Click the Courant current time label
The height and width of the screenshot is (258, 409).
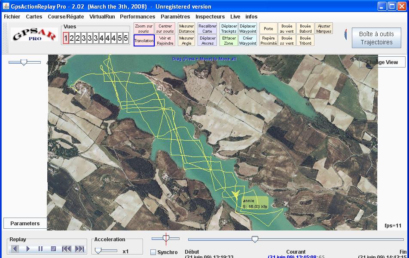coord(296,252)
